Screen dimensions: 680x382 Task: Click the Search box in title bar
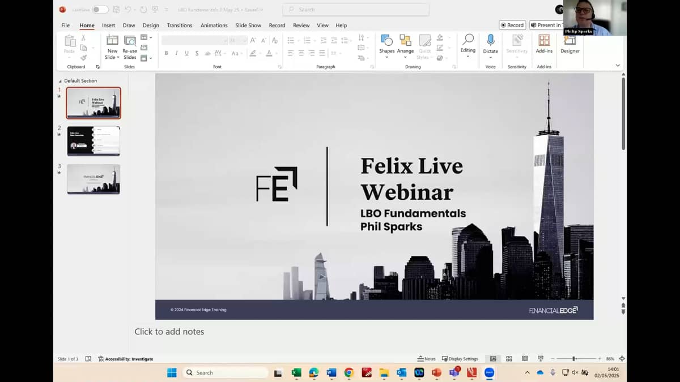click(x=356, y=10)
